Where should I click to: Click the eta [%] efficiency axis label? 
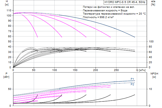(153, 3)
